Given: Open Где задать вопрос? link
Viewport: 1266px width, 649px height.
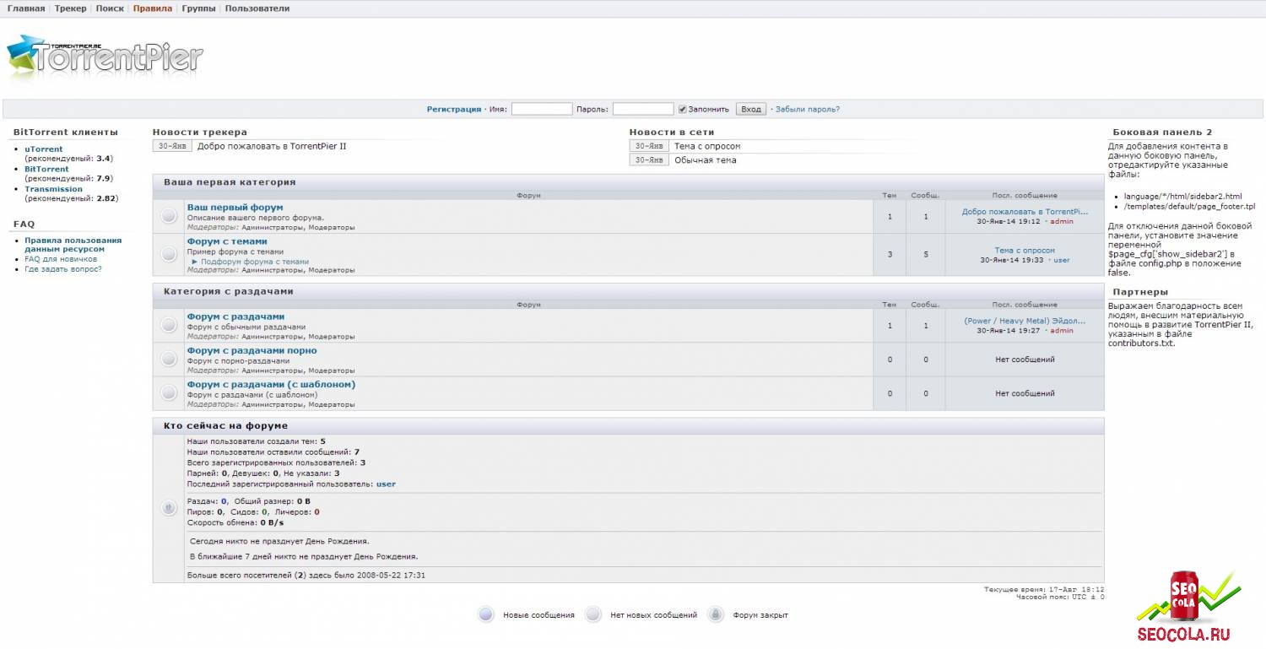Looking at the screenshot, I should [63, 269].
